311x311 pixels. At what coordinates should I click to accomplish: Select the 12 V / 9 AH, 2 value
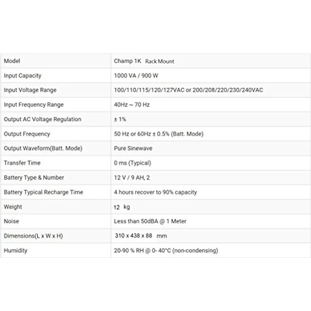(132, 177)
